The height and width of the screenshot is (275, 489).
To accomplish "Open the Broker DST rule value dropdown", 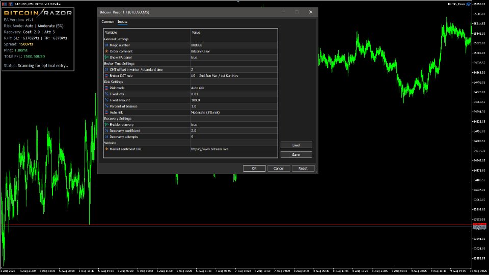I will tap(234, 76).
